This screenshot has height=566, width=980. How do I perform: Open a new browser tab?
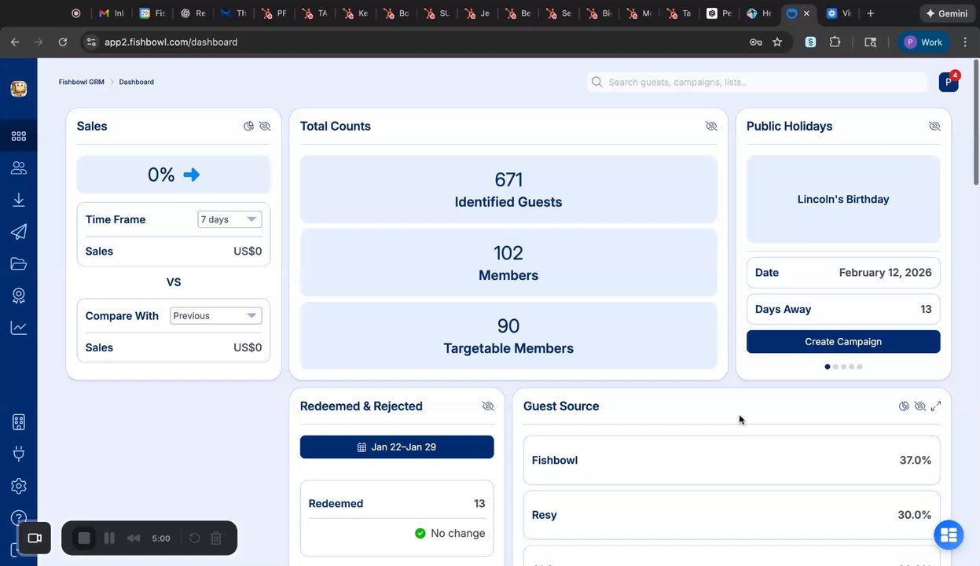tap(870, 13)
